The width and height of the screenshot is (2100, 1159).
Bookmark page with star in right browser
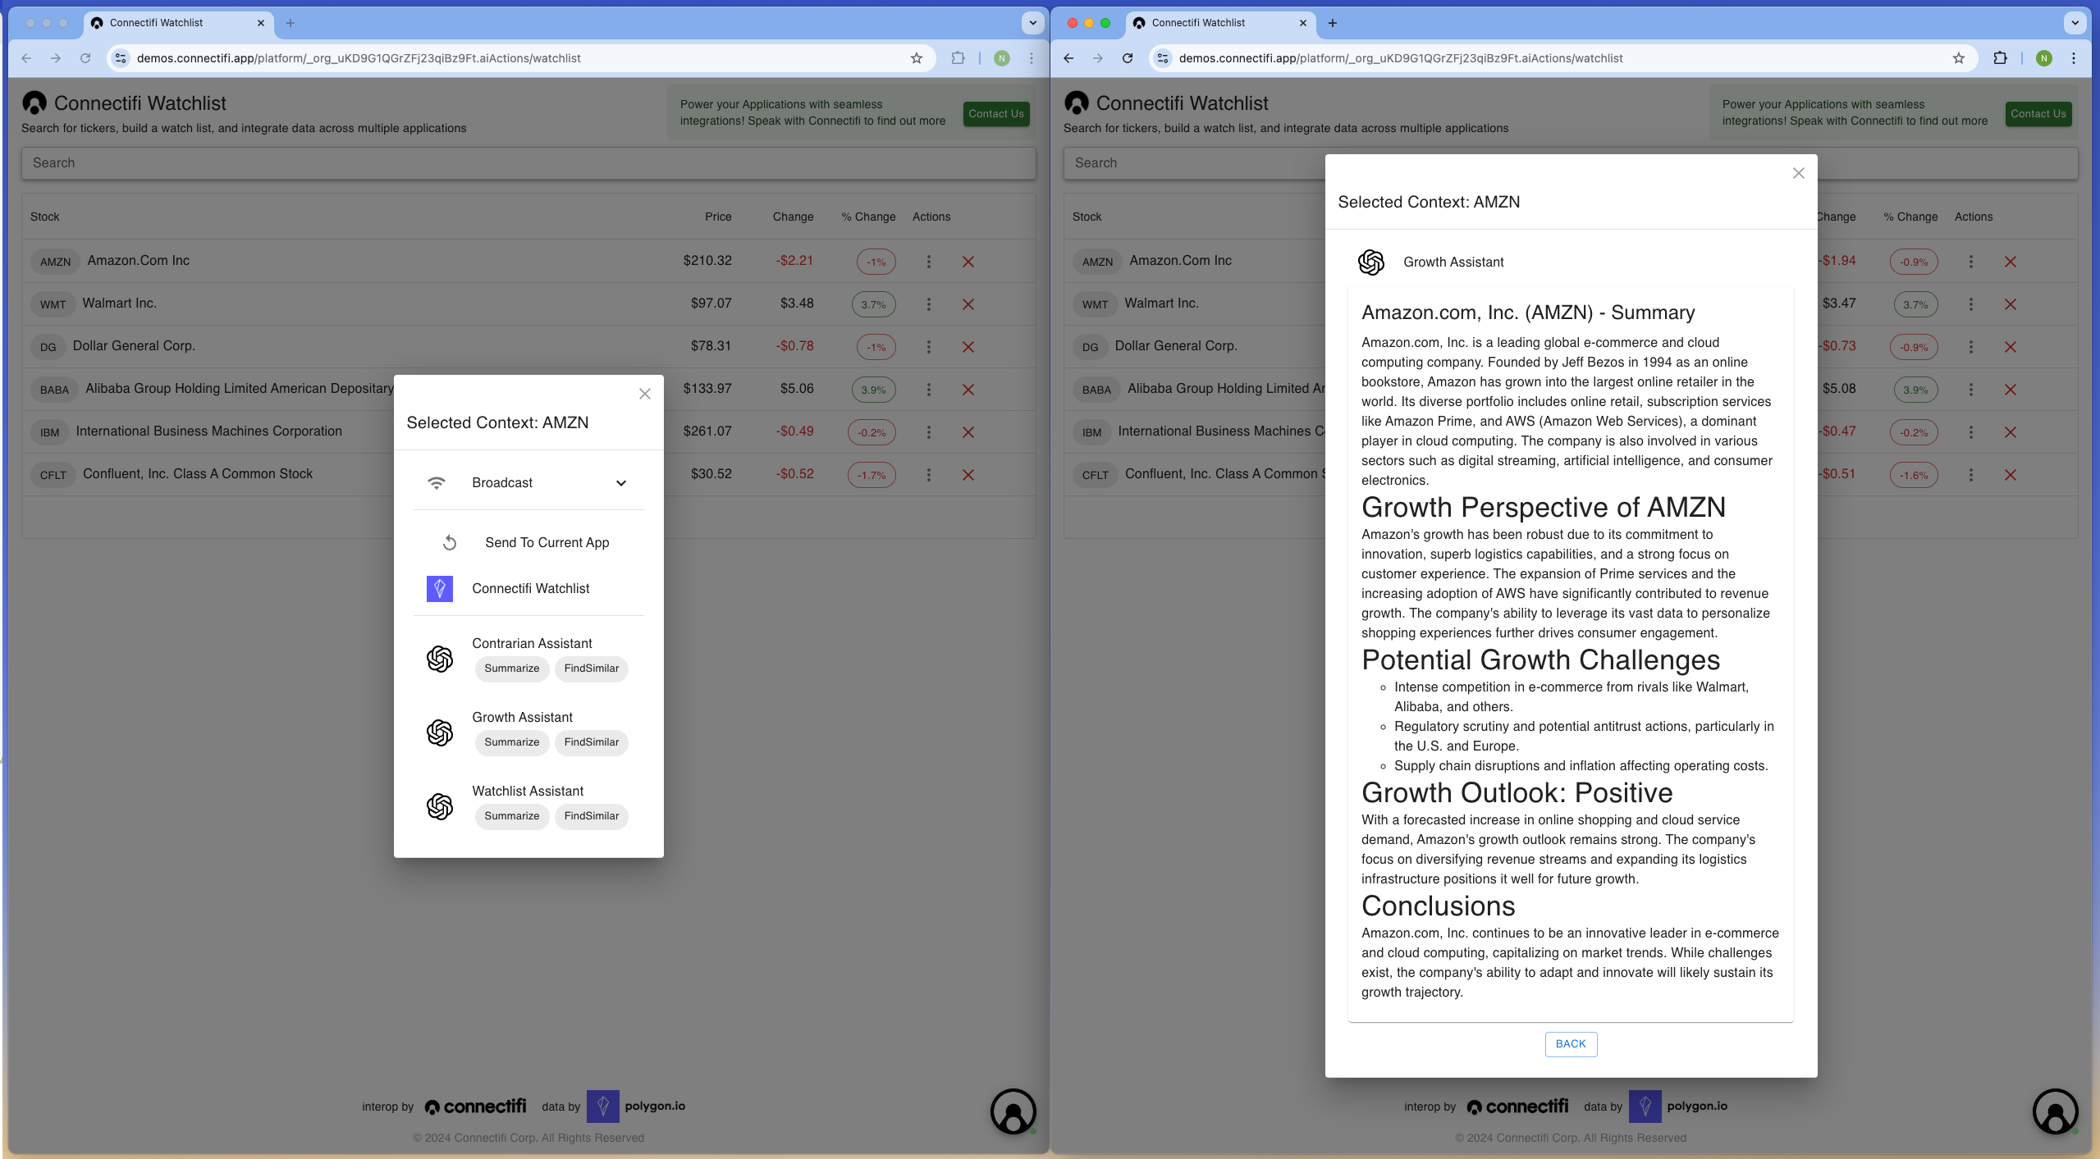(x=1959, y=58)
